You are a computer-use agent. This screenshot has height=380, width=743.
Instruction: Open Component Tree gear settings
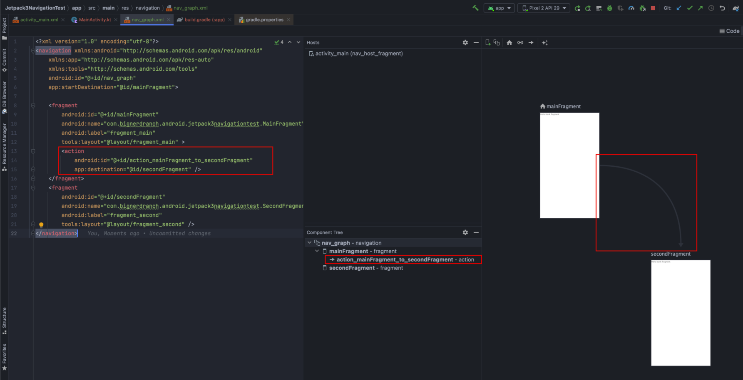(465, 232)
